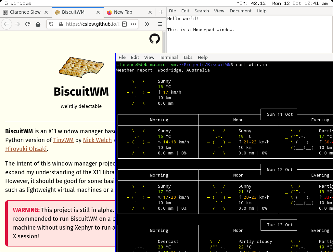Go forward in Firefox history
Screen dimensions: 333x252
tap(17, 24)
